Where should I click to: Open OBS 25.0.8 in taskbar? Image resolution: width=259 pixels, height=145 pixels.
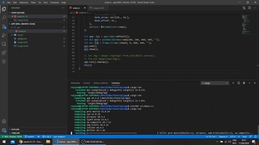pos(93,142)
